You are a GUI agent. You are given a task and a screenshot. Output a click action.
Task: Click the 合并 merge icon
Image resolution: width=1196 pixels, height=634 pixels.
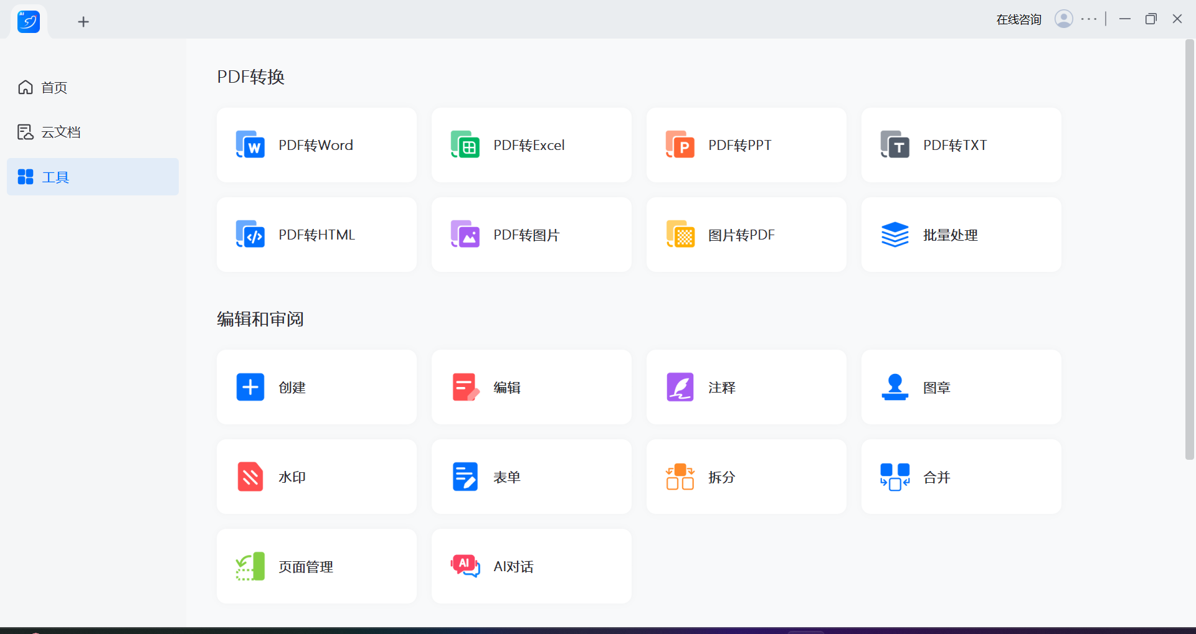click(895, 477)
